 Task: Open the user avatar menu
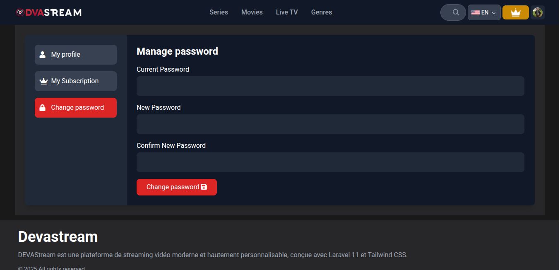537,12
